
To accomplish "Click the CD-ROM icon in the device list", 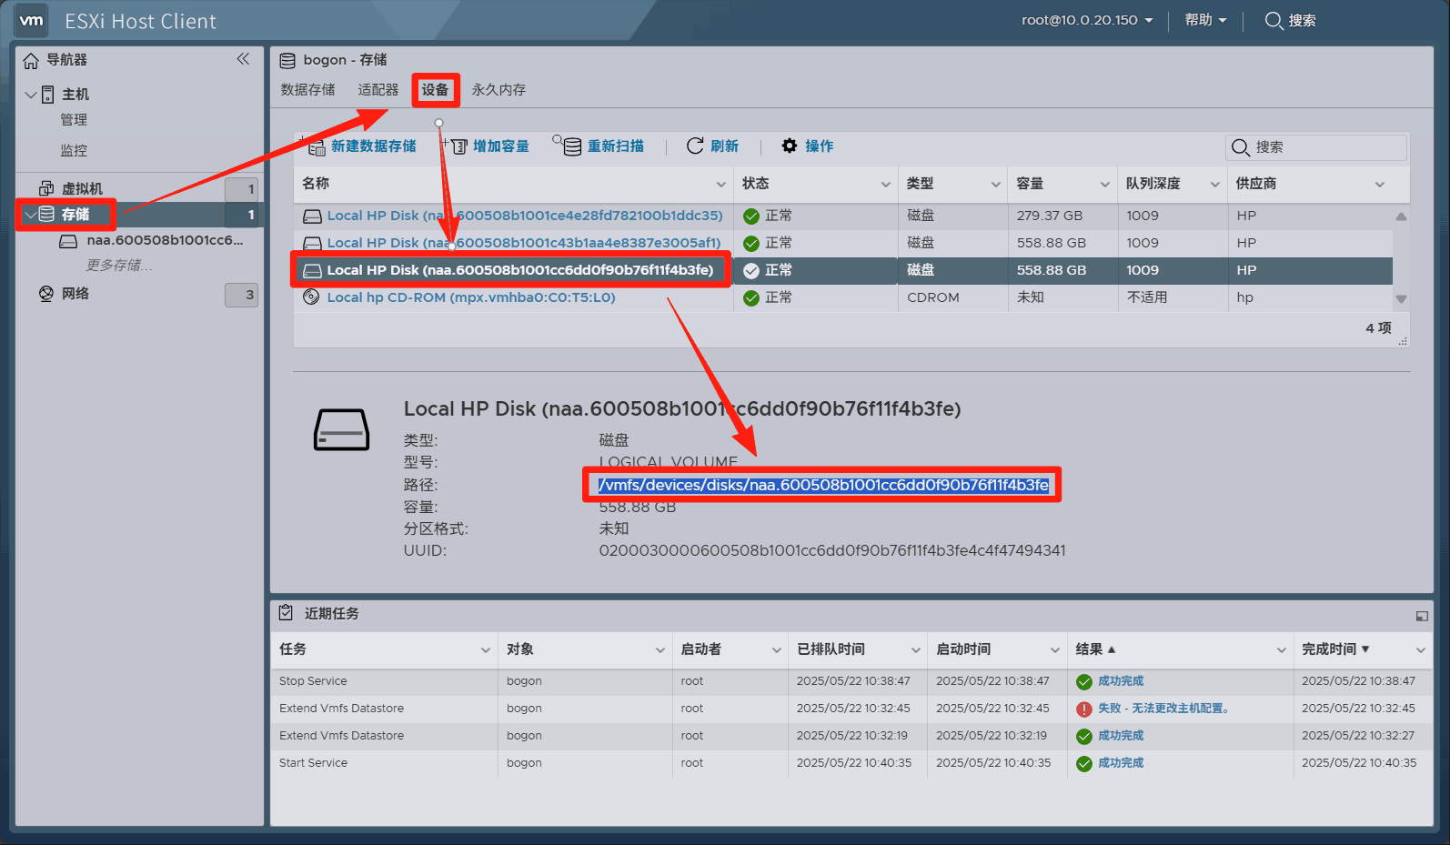I will 311,297.
